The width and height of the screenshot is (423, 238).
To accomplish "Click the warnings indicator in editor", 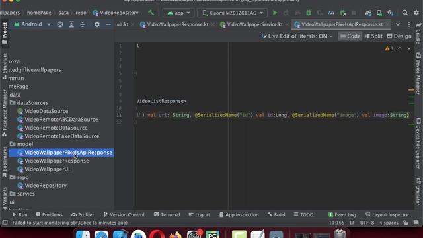I will pos(389,48).
